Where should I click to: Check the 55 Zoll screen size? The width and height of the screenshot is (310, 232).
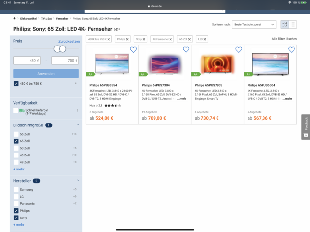pyautogui.click(x=16, y=134)
